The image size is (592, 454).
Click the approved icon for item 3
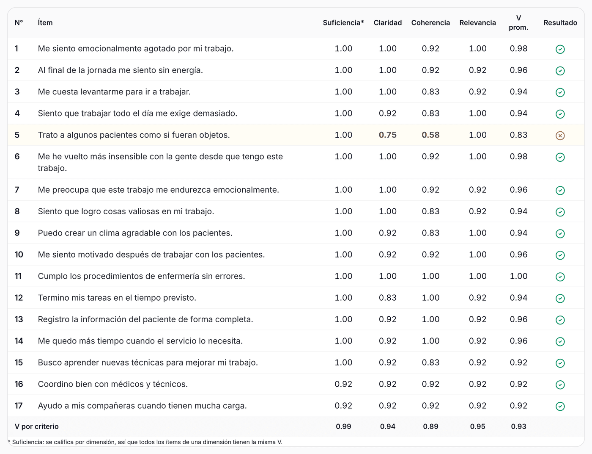click(x=560, y=92)
